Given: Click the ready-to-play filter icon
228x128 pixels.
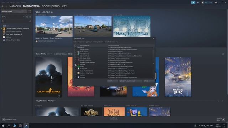Looking at the screenshot, I should pyautogui.click(x=30, y=17).
